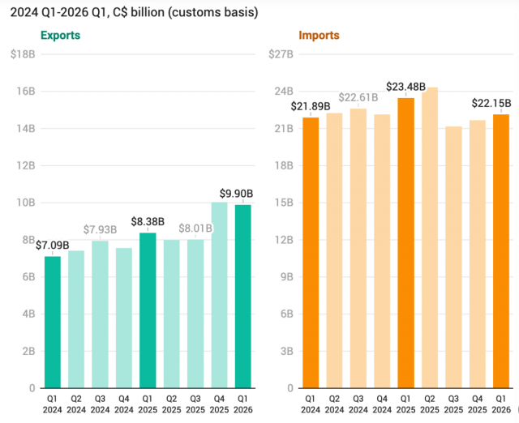Select the Q1 2025 exports bar
519x423 pixels.
148,310
